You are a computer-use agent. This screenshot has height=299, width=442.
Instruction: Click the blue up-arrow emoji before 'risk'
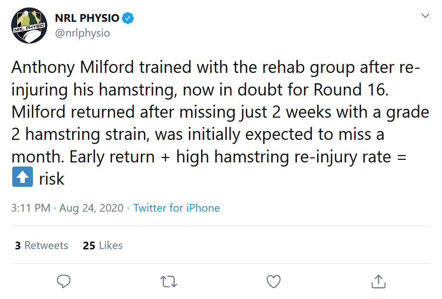tap(23, 177)
